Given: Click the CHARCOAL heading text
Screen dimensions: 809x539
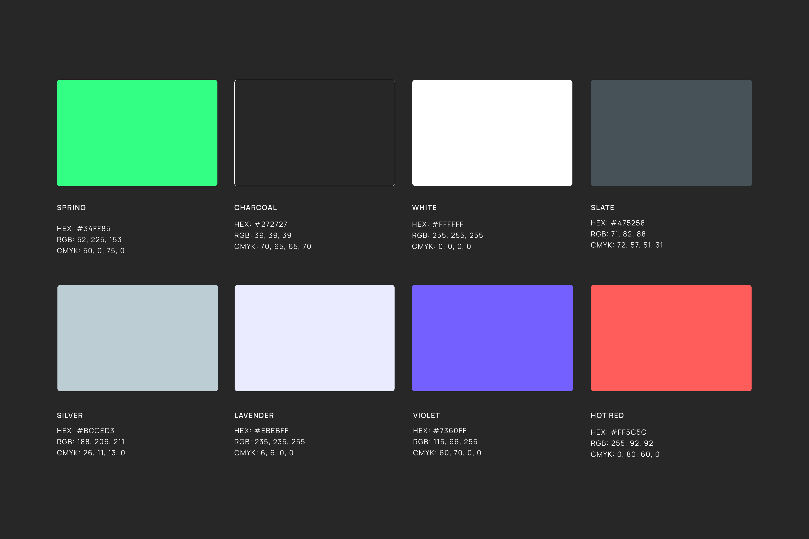Looking at the screenshot, I should click(x=255, y=208).
